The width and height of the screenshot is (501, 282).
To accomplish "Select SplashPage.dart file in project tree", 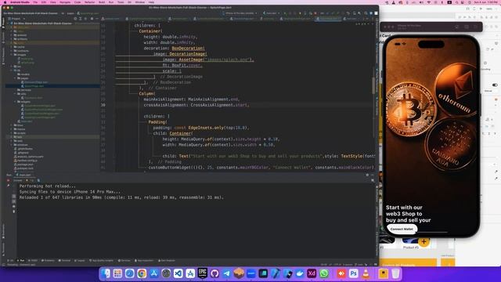I will pyautogui.click(x=34, y=86).
